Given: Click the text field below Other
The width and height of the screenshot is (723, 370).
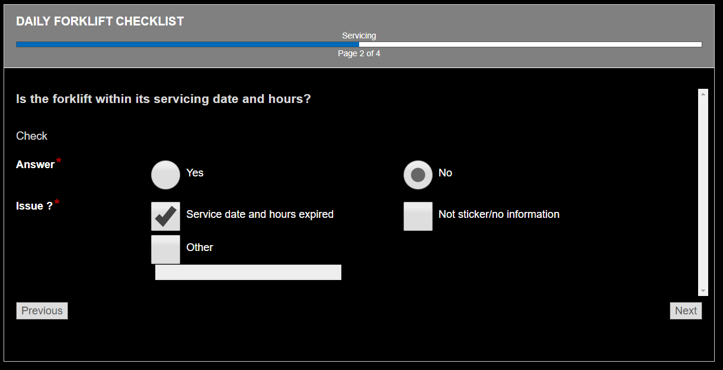Looking at the screenshot, I should coord(248,272).
